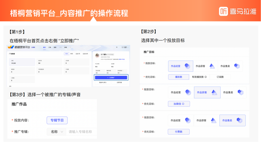Click the info icon beside 有效播放数

coord(206,77)
